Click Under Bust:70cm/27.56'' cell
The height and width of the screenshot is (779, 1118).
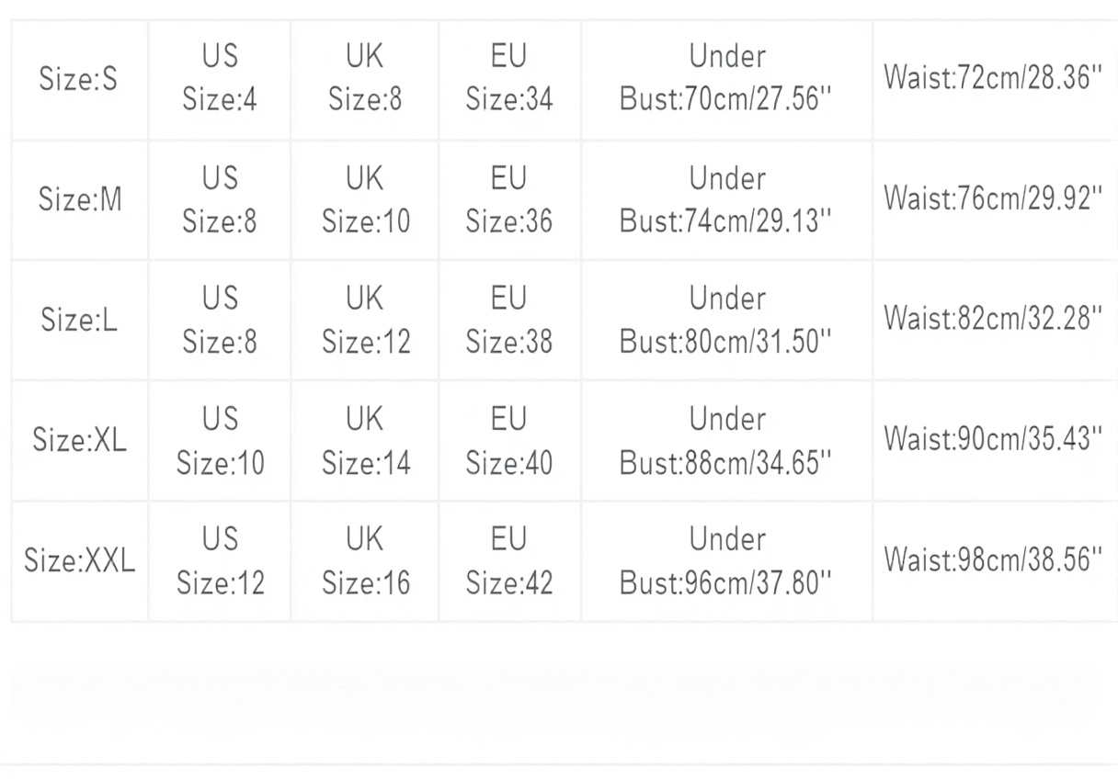(726, 80)
